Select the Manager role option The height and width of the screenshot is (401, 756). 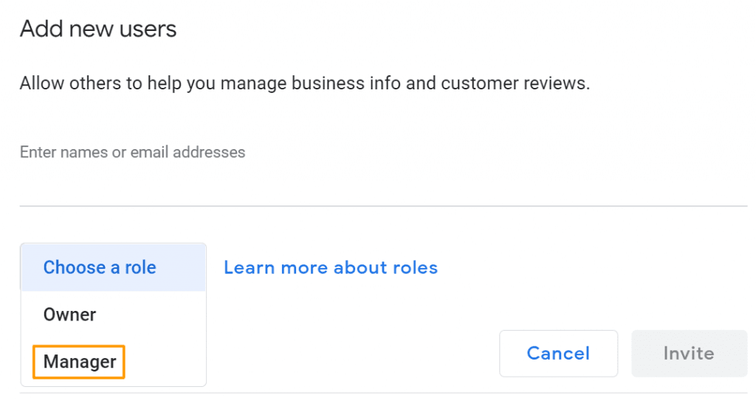pyautogui.click(x=80, y=362)
